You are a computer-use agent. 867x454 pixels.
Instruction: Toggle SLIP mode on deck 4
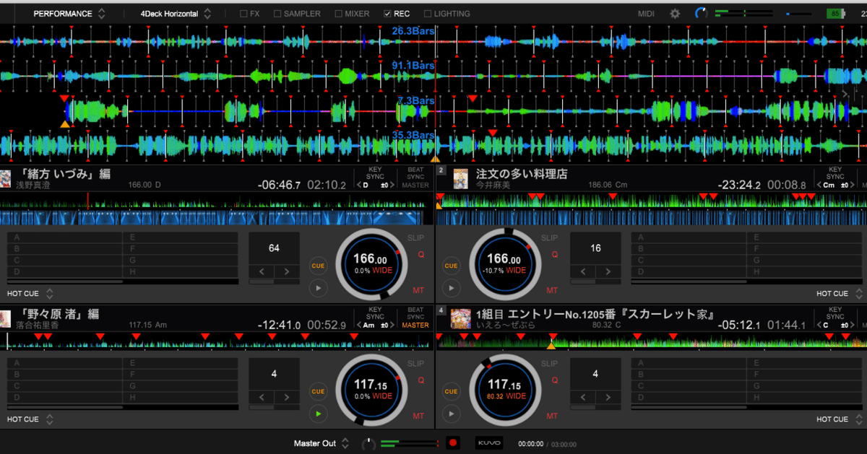coord(549,363)
